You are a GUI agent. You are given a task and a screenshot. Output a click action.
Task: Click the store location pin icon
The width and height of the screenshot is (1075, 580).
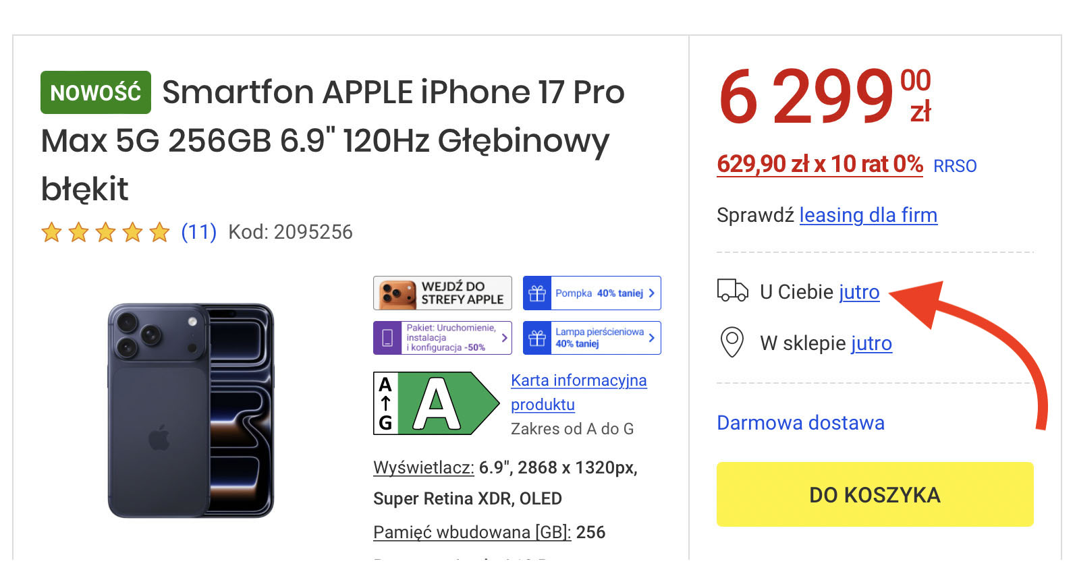[733, 343]
